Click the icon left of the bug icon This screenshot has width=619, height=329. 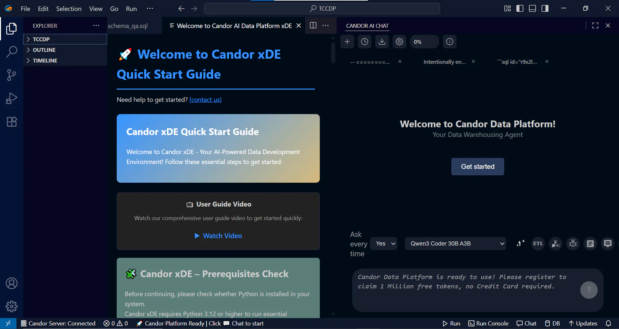(555, 244)
